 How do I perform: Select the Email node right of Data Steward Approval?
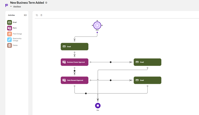coord(147,80)
